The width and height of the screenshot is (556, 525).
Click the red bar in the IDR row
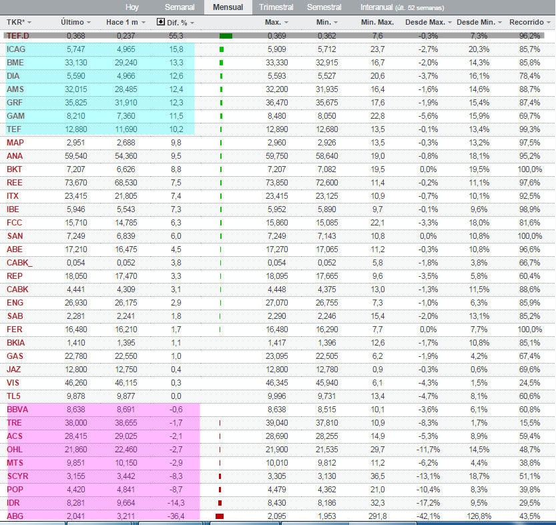[x=220, y=502]
